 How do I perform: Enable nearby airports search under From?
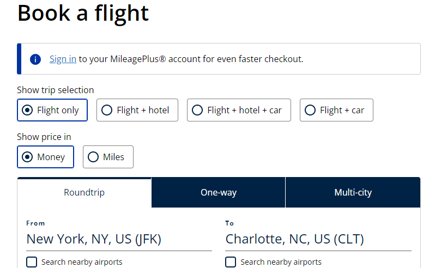click(32, 262)
